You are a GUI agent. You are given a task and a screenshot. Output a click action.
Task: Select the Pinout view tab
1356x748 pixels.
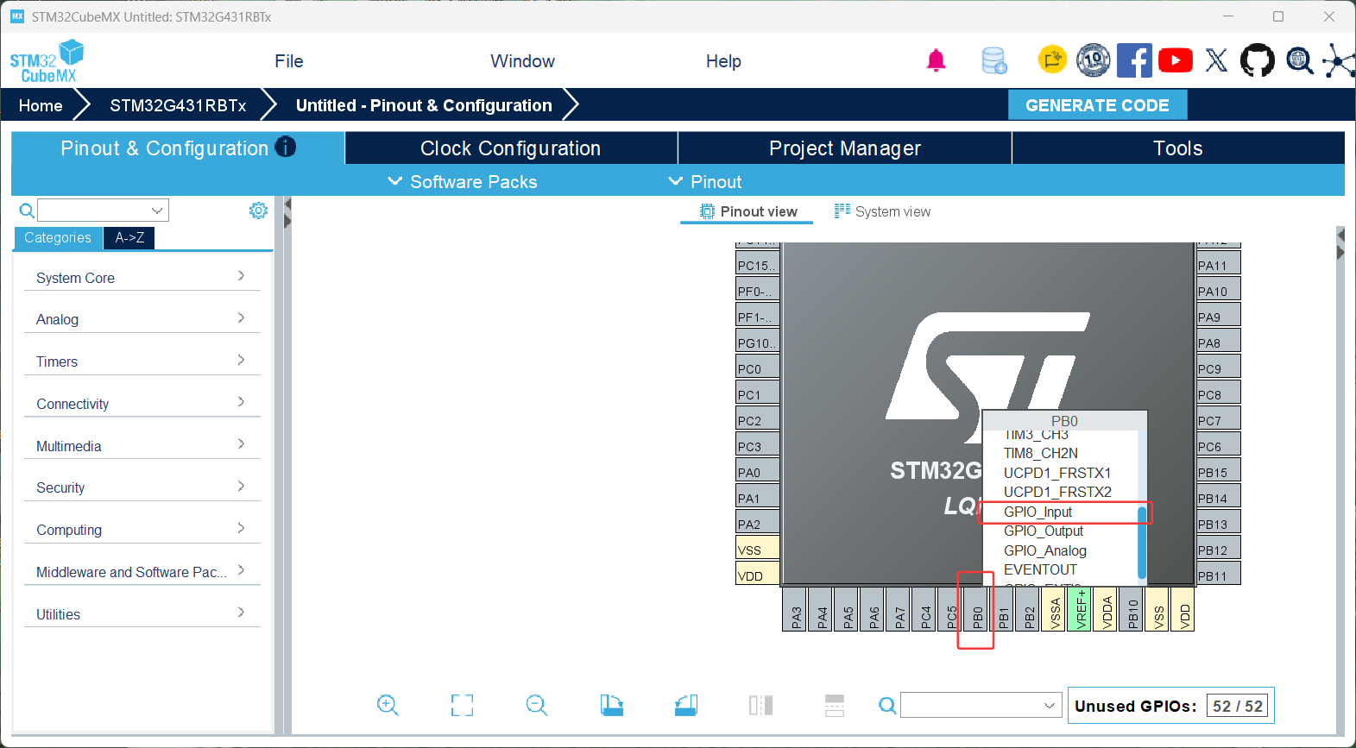click(x=747, y=211)
